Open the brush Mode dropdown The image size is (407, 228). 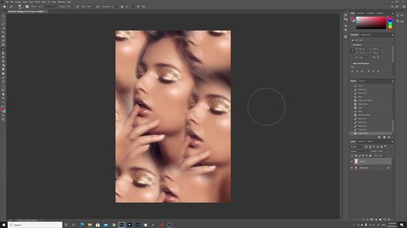point(46,7)
